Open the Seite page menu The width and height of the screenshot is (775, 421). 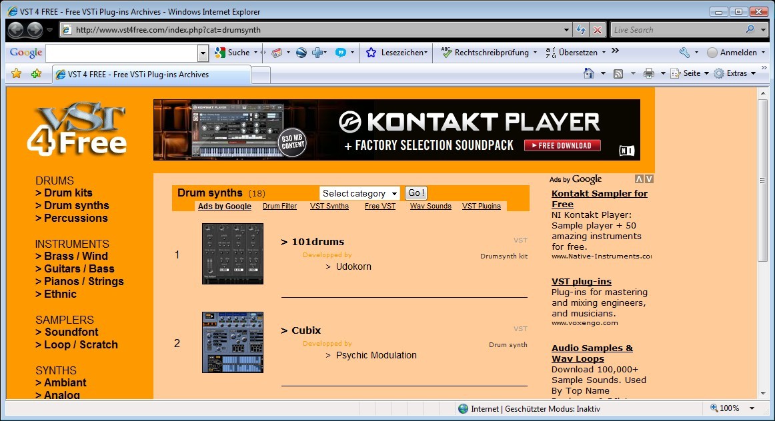(690, 73)
